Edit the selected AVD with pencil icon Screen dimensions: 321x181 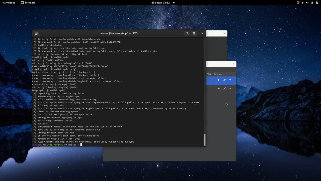click(x=224, y=80)
